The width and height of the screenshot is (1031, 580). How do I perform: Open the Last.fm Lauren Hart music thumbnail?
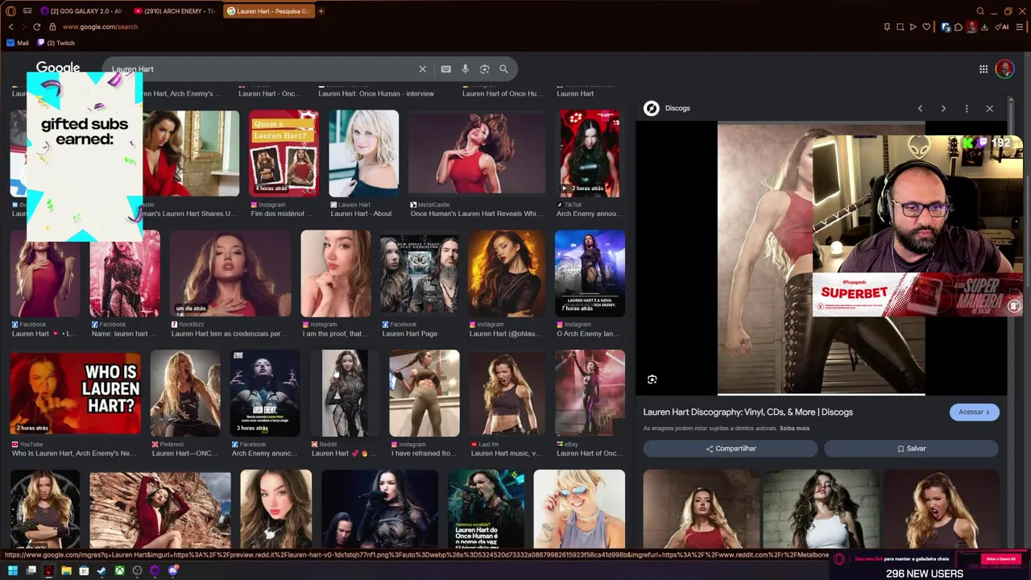(x=506, y=394)
